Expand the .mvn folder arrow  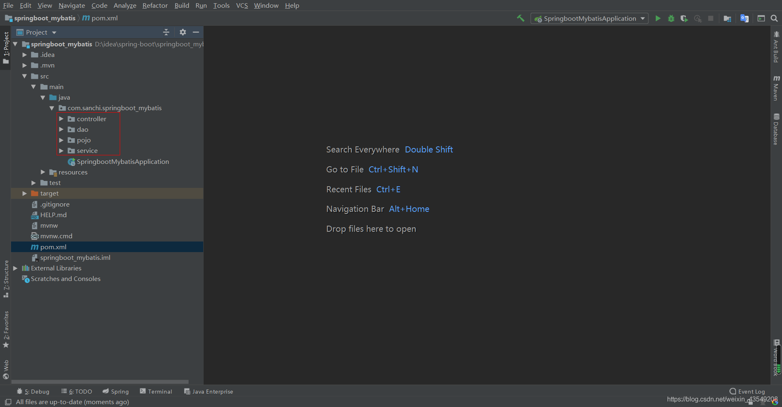pos(24,65)
